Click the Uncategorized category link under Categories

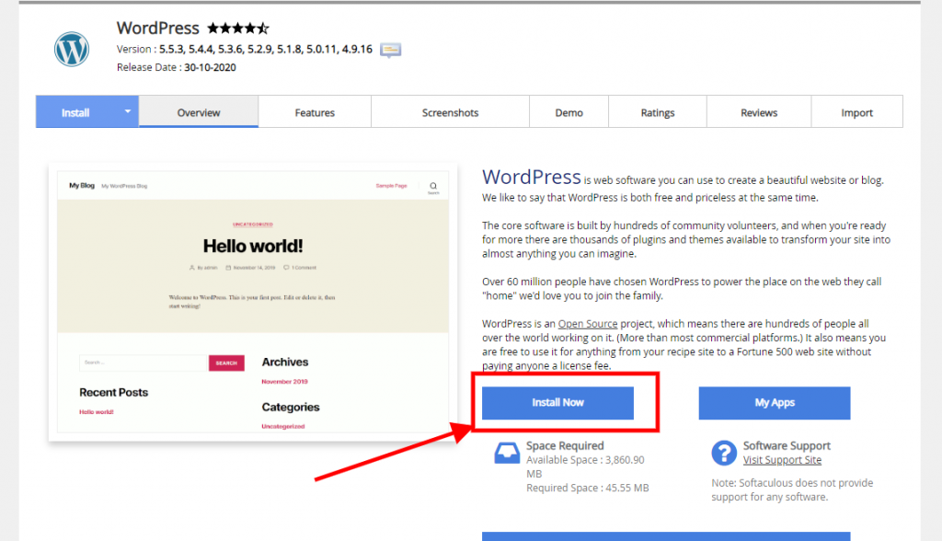click(x=283, y=426)
